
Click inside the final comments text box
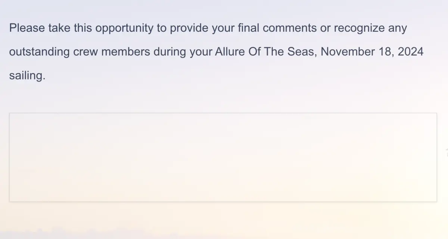click(x=223, y=157)
